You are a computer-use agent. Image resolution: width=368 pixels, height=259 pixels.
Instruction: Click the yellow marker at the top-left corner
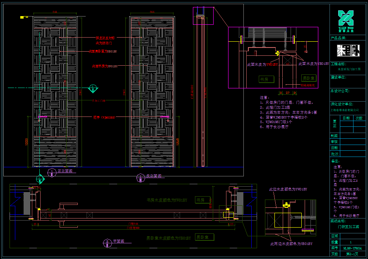pyautogui.click(x=22, y=17)
